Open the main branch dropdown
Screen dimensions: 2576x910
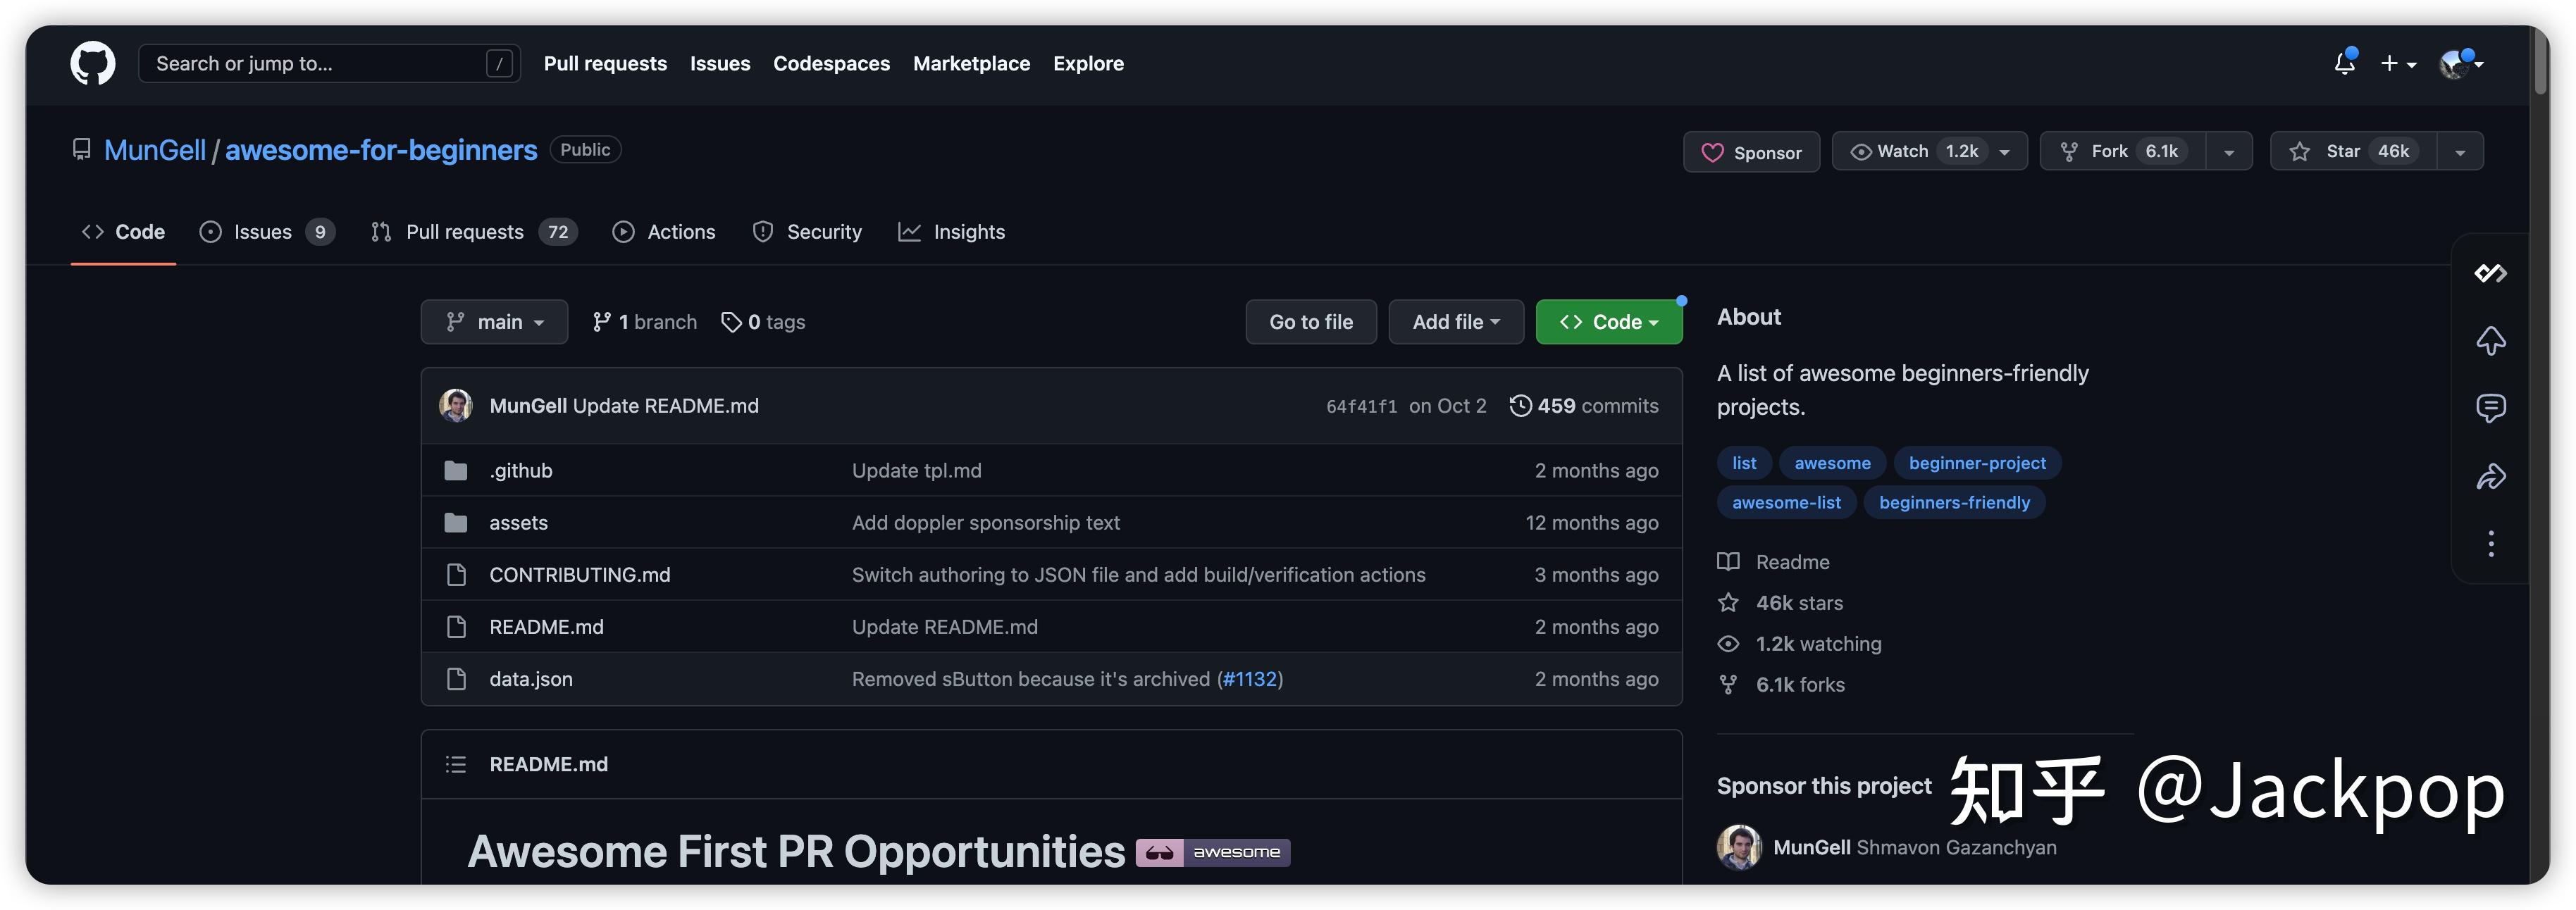494,322
